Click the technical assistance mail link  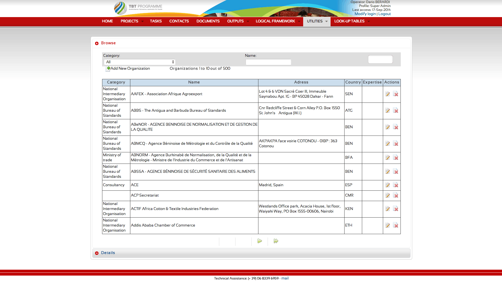285,278
